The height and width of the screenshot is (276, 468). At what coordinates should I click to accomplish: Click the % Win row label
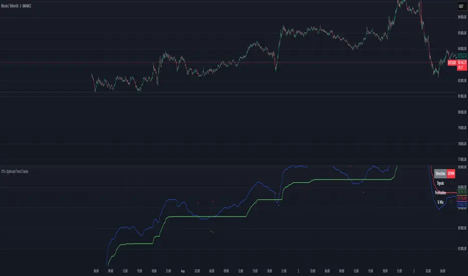441,203
